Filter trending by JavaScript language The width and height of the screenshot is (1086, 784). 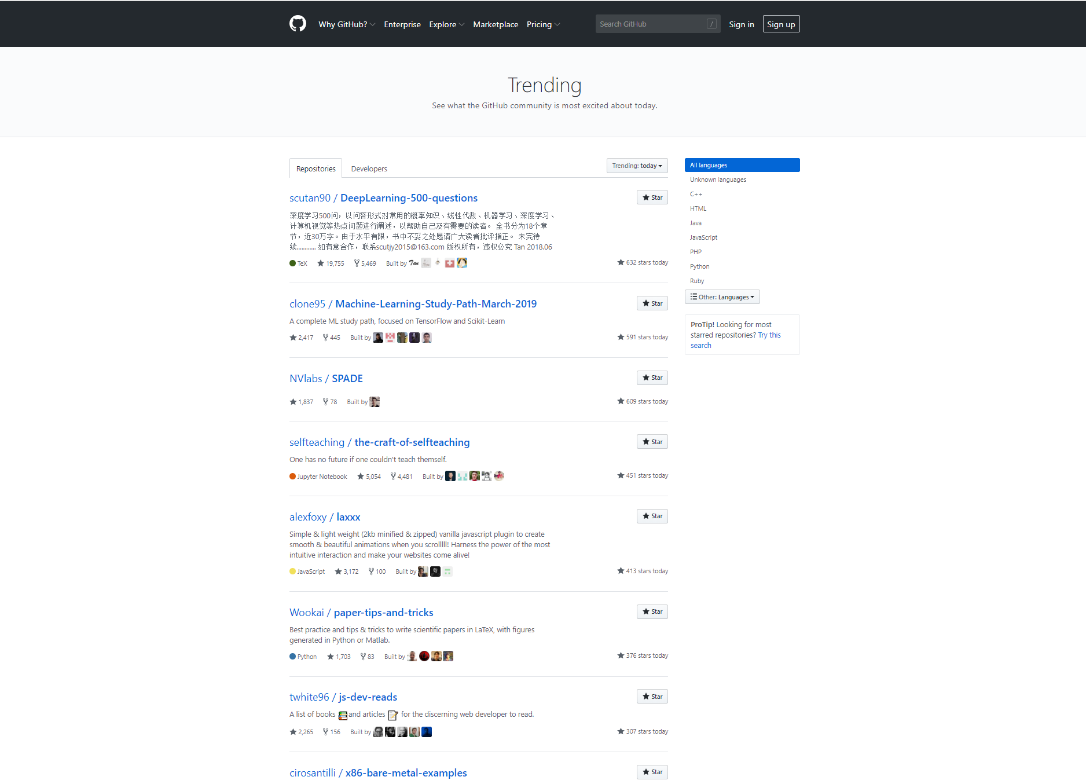tap(742, 237)
